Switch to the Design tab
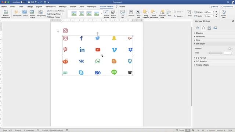 pos(29,7)
